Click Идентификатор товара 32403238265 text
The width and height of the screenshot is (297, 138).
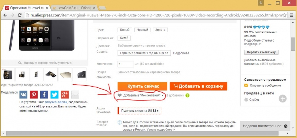tap(27, 85)
